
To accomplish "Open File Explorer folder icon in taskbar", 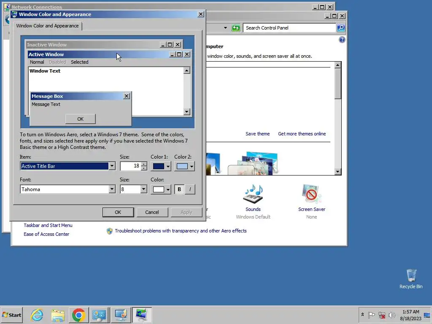I will (58, 315).
